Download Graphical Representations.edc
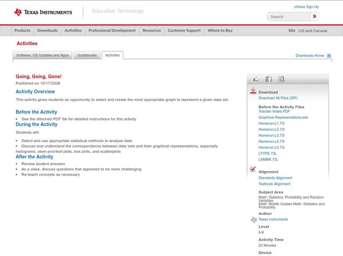The width and height of the screenshot is (343, 256). tap(283, 118)
